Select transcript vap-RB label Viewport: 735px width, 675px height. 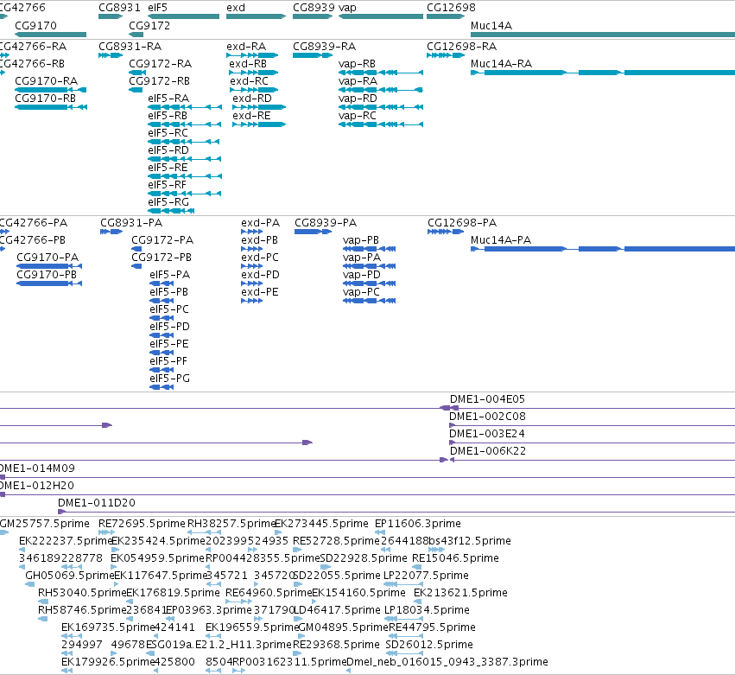pos(358,64)
